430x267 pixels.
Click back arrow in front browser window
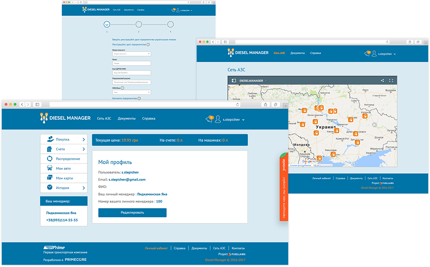coord(22,105)
